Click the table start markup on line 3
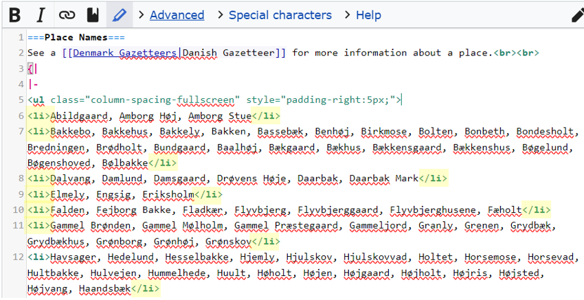 click(32, 69)
